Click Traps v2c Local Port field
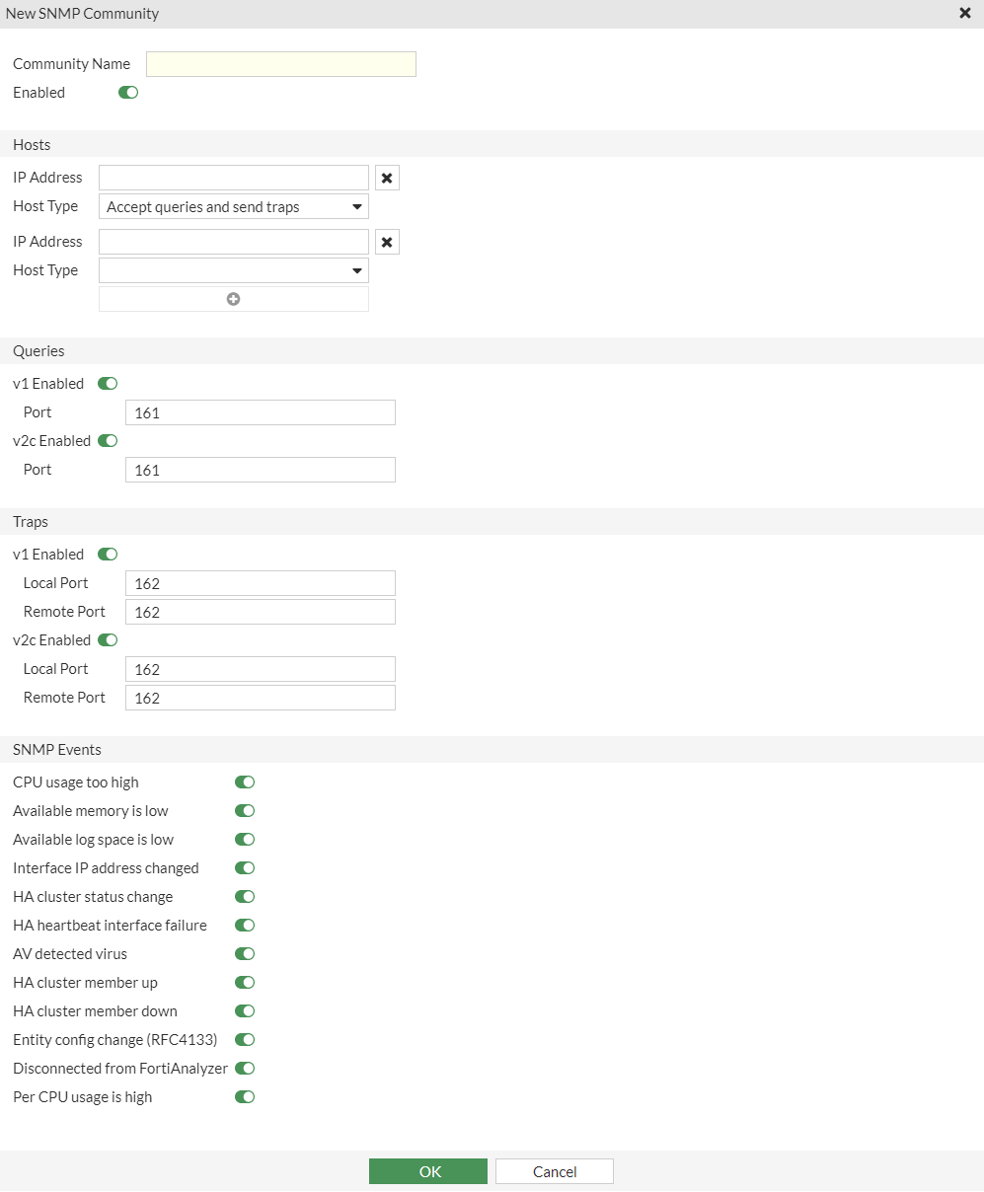 (261, 669)
